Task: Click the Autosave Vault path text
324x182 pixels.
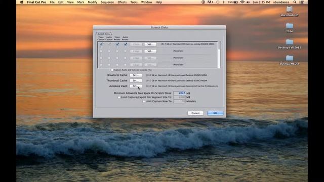Action: coord(182,86)
